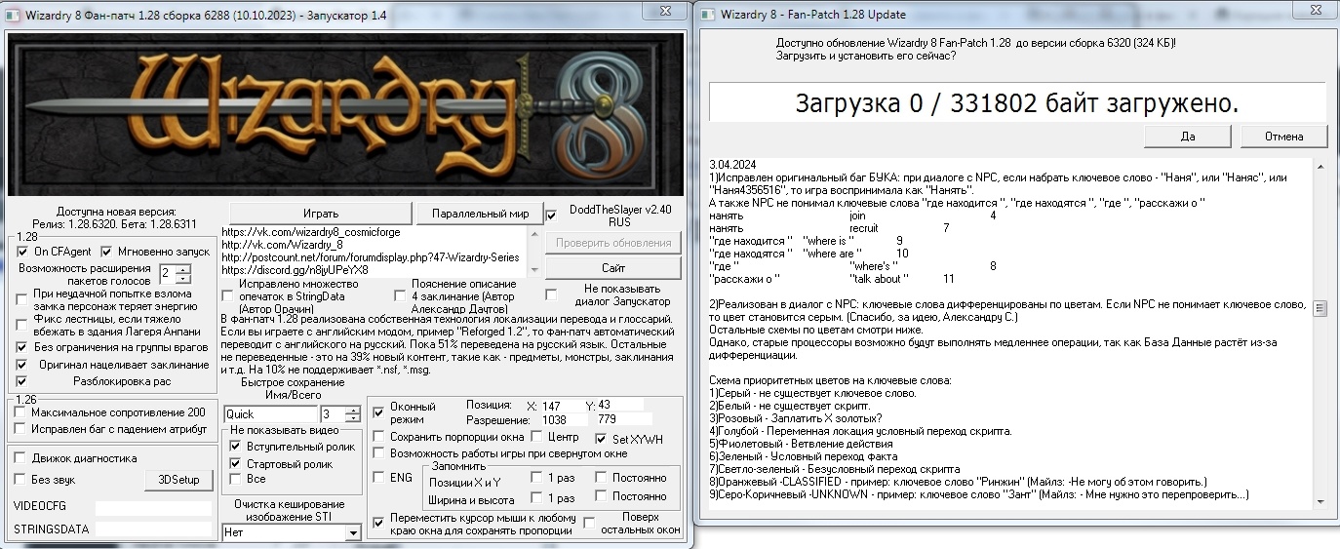This screenshot has height=549, width=1340.
Task: Open the STI cache clearing dropdown
Action: coord(353,533)
